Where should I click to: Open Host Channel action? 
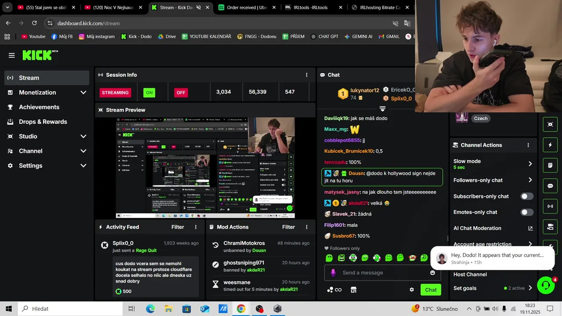[x=470, y=274]
